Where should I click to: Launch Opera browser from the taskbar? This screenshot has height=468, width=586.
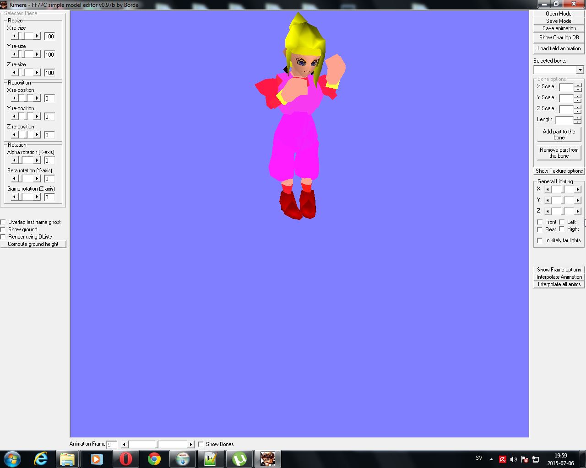(125, 458)
